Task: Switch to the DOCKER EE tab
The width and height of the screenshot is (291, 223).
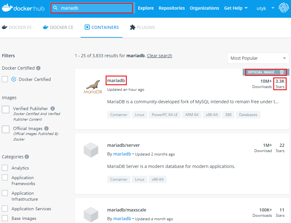Action: [x=17, y=27]
